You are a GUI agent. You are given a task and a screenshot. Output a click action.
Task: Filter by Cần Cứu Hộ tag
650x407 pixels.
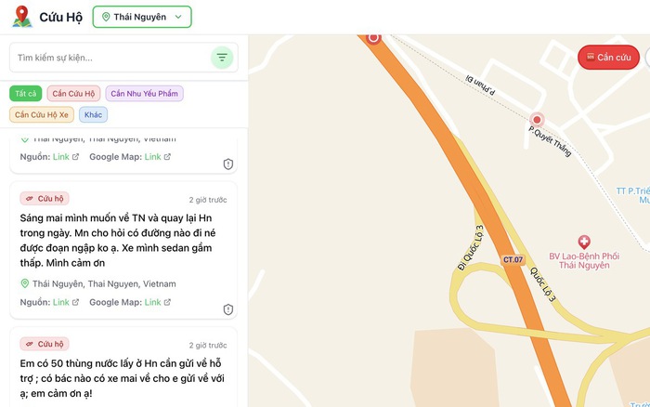[x=73, y=93]
